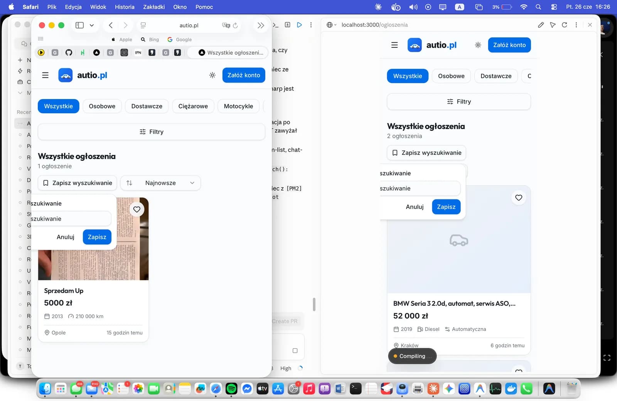Open the 'Najnowsze' sort dropdown
617x401 pixels.
coord(160,183)
